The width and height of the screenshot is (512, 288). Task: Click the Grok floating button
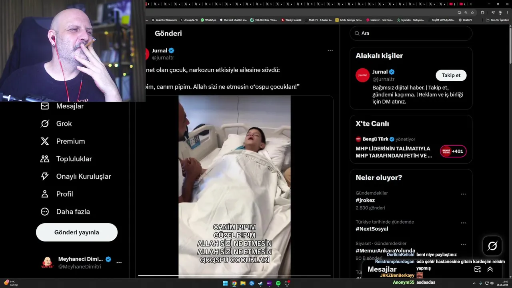coord(492,246)
